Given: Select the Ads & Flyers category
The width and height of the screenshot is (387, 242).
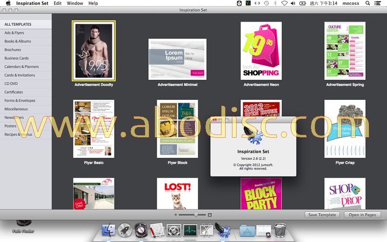Looking at the screenshot, I should pyautogui.click(x=15, y=33).
